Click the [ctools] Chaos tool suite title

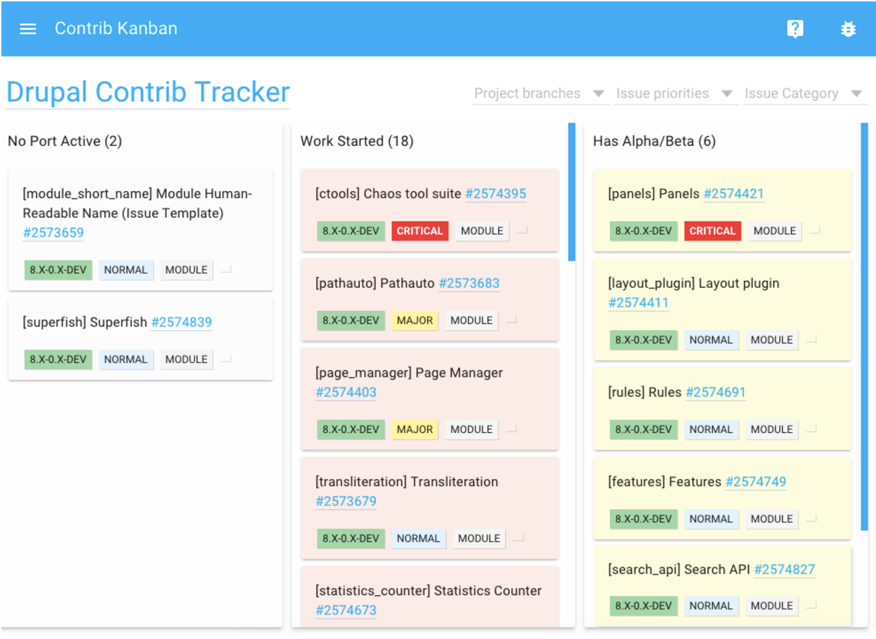[388, 194]
